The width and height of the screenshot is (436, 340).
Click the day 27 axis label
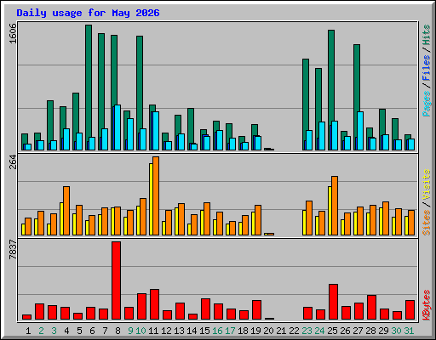point(358,331)
